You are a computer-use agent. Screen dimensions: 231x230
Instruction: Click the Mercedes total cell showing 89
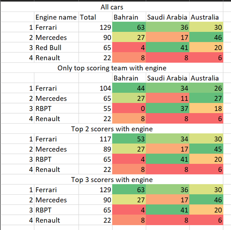click(x=95, y=149)
